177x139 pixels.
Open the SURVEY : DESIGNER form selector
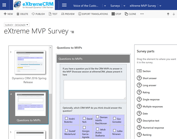(17, 25)
